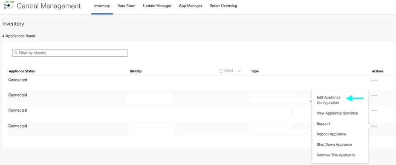
Task: Open the actions ellipsis for the third appliance
Action: [x=374, y=111]
